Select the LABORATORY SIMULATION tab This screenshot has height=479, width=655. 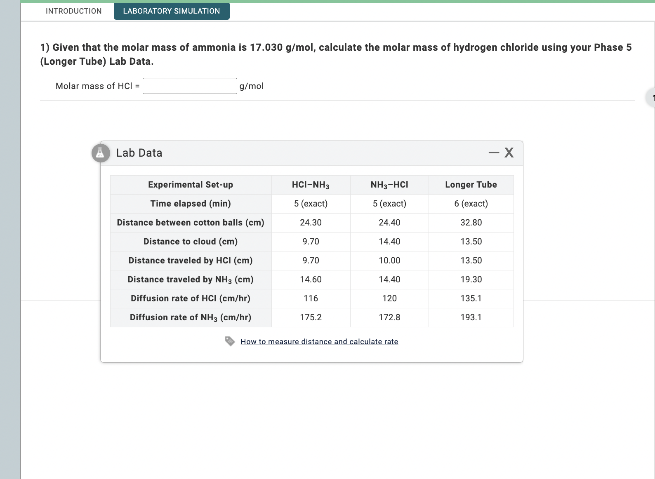pos(172,11)
